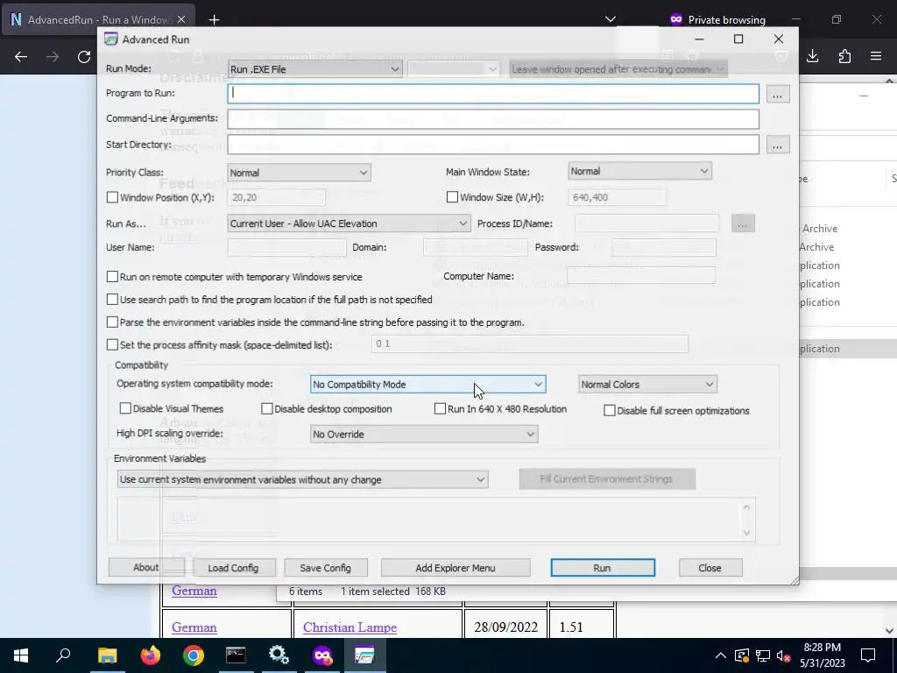Open the Priority Class dropdown
This screenshot has width=897, height=673.
[x=300, y=173]
